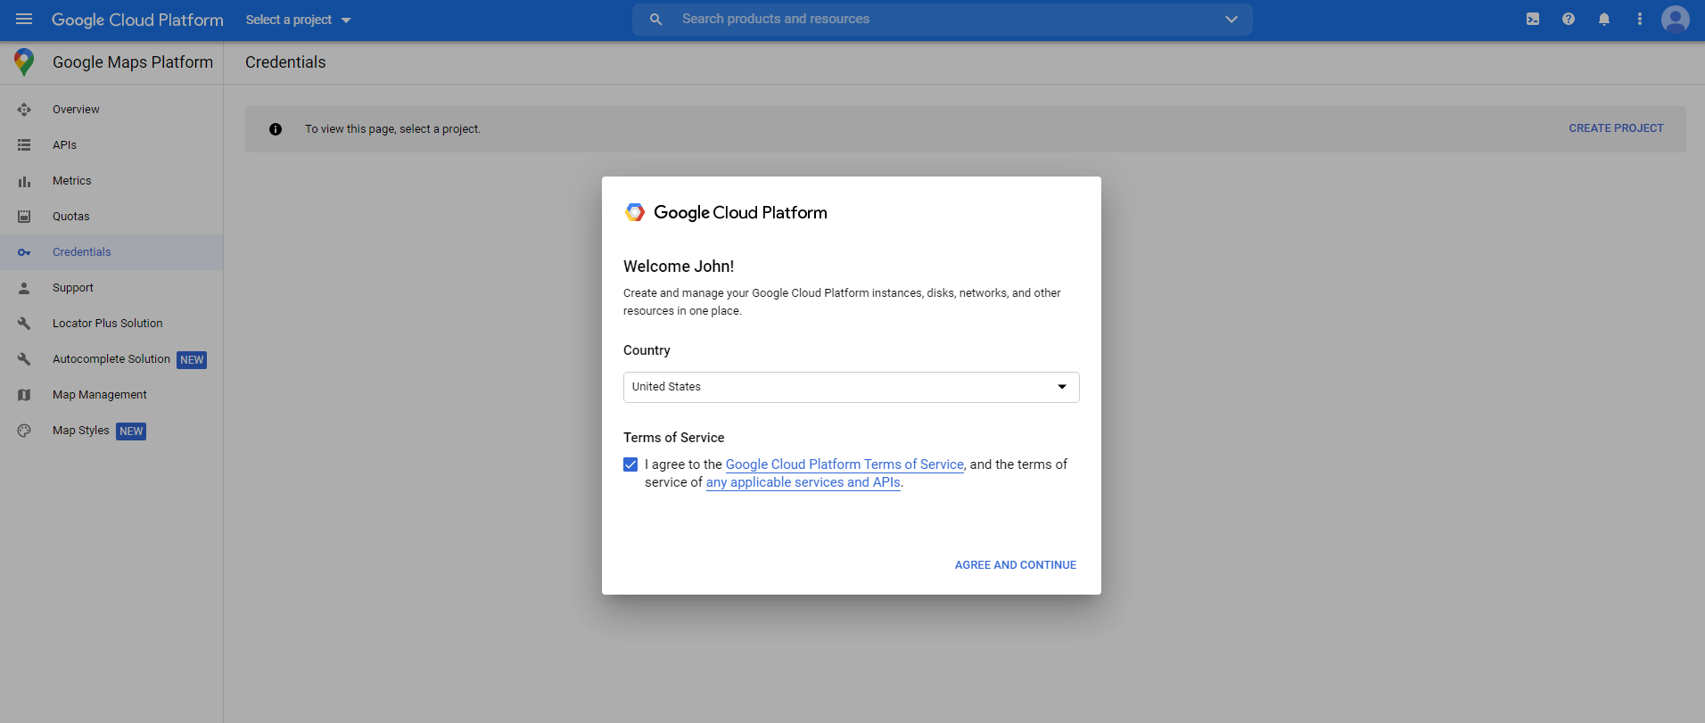Image resolution: width=1705 pixels, height=723 pixels.
Task: Click the Overview sidebar icon
Action: point(24,110)
